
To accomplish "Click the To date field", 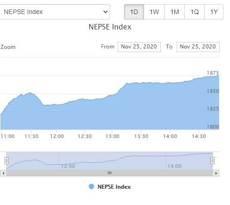I will coord(198,47).
